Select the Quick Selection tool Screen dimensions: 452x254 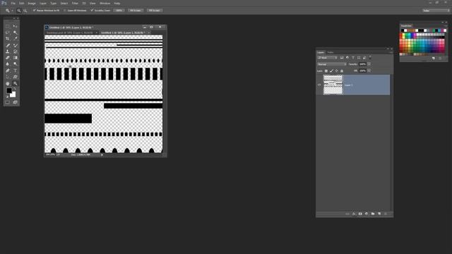pos(16,32)
